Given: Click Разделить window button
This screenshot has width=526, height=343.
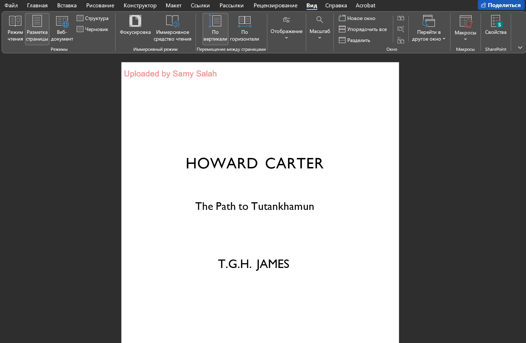Looking at the screenshot, I should click(x=355, y=40).
